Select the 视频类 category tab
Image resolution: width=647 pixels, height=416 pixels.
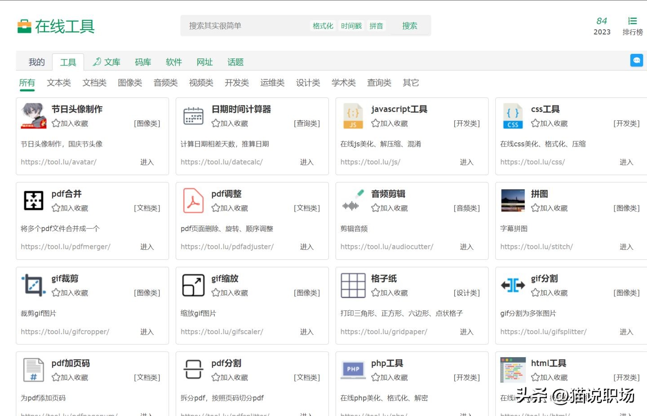(x=201, y=83)
